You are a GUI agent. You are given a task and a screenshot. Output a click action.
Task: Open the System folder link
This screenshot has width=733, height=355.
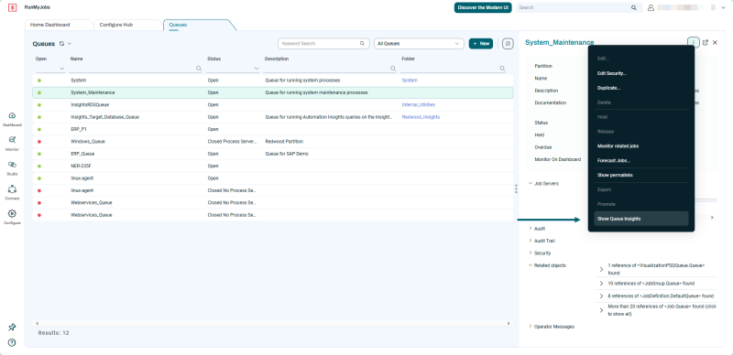(x=410, y=81)
